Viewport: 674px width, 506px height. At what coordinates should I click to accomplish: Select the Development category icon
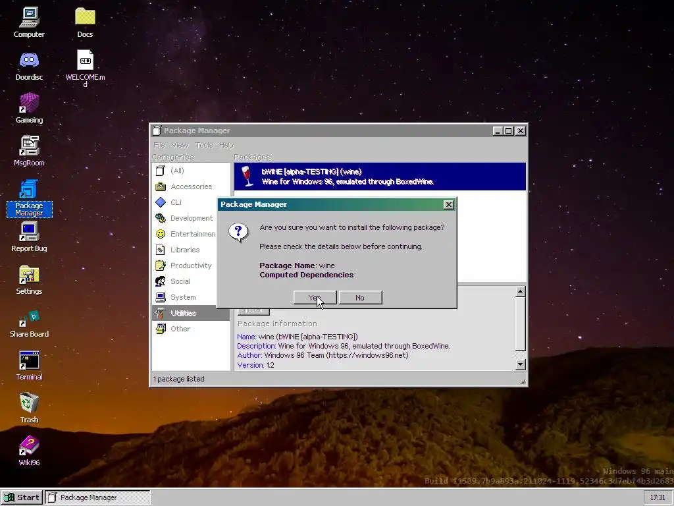[x=161, y=218]
